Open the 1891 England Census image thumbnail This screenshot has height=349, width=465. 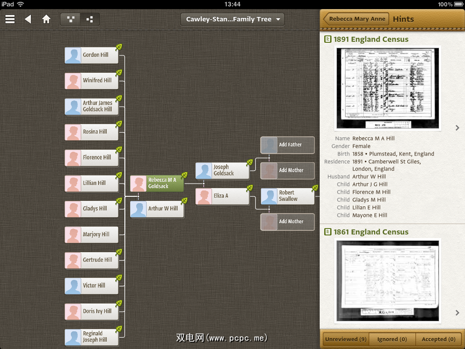388,88
